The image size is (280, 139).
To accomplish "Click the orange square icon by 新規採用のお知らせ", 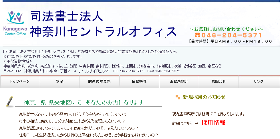I will click(178, 97).
